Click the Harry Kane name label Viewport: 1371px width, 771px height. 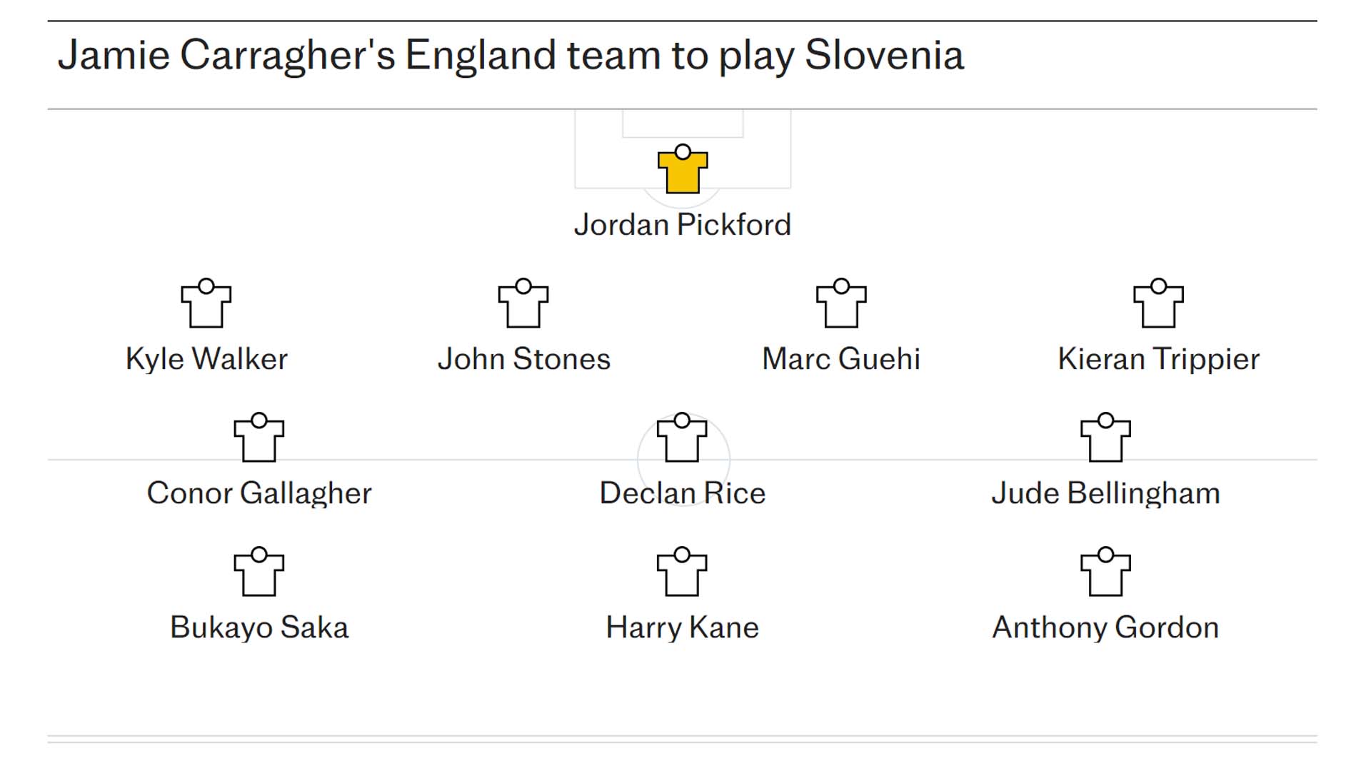[682, 628]
